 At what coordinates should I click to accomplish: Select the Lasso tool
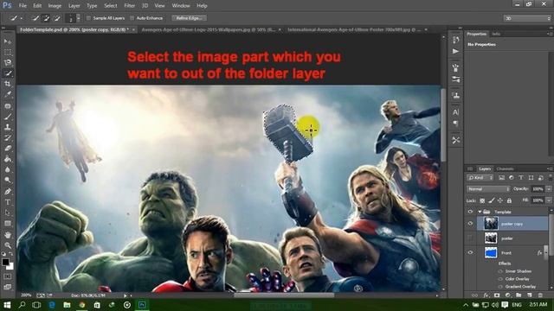click(8, 63)
